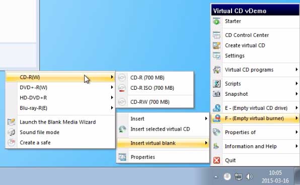Viewport: 300px width, 185px height.
Task: Select Create a safe entry
Action: (x=60, y=143)
